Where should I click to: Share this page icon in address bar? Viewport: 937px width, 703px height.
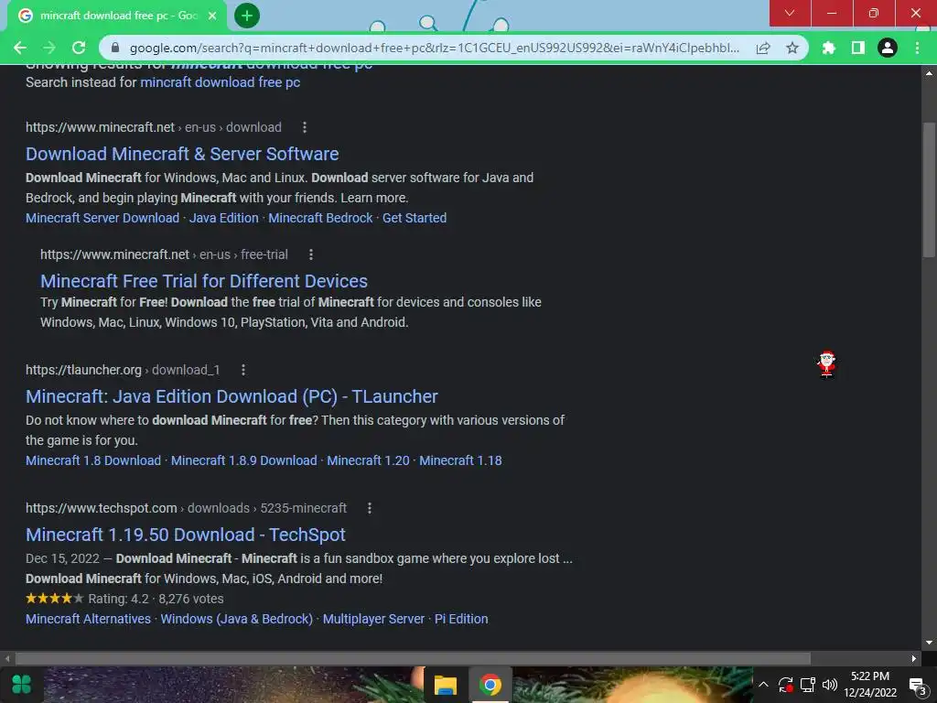[x=762, y=48]
